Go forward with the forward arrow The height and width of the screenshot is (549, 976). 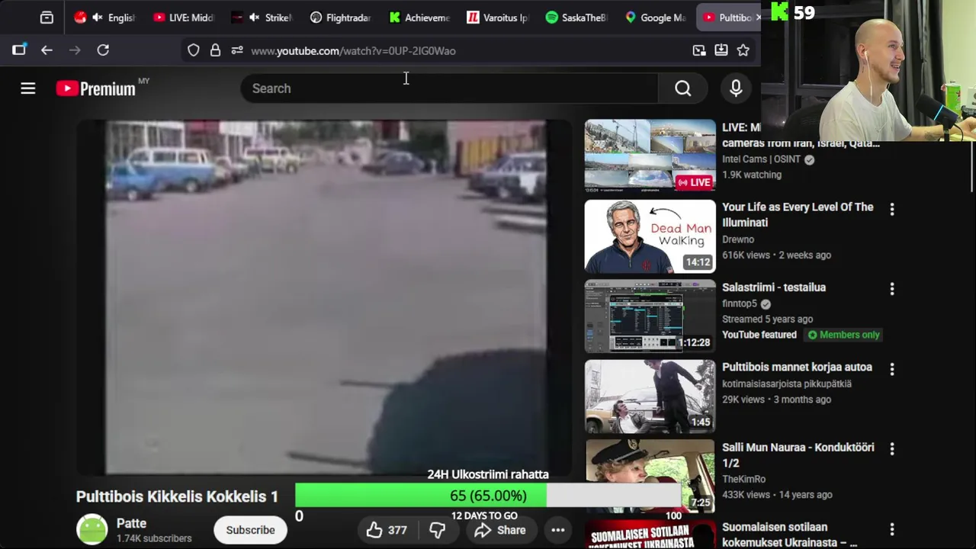click(75, 50)
